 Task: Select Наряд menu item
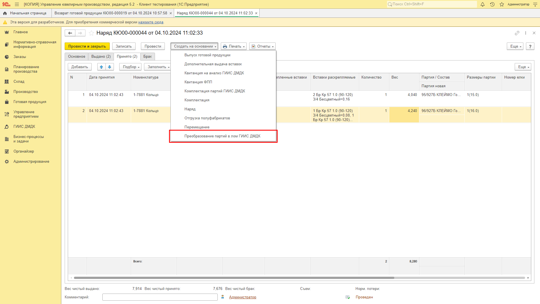pos(223,109)
